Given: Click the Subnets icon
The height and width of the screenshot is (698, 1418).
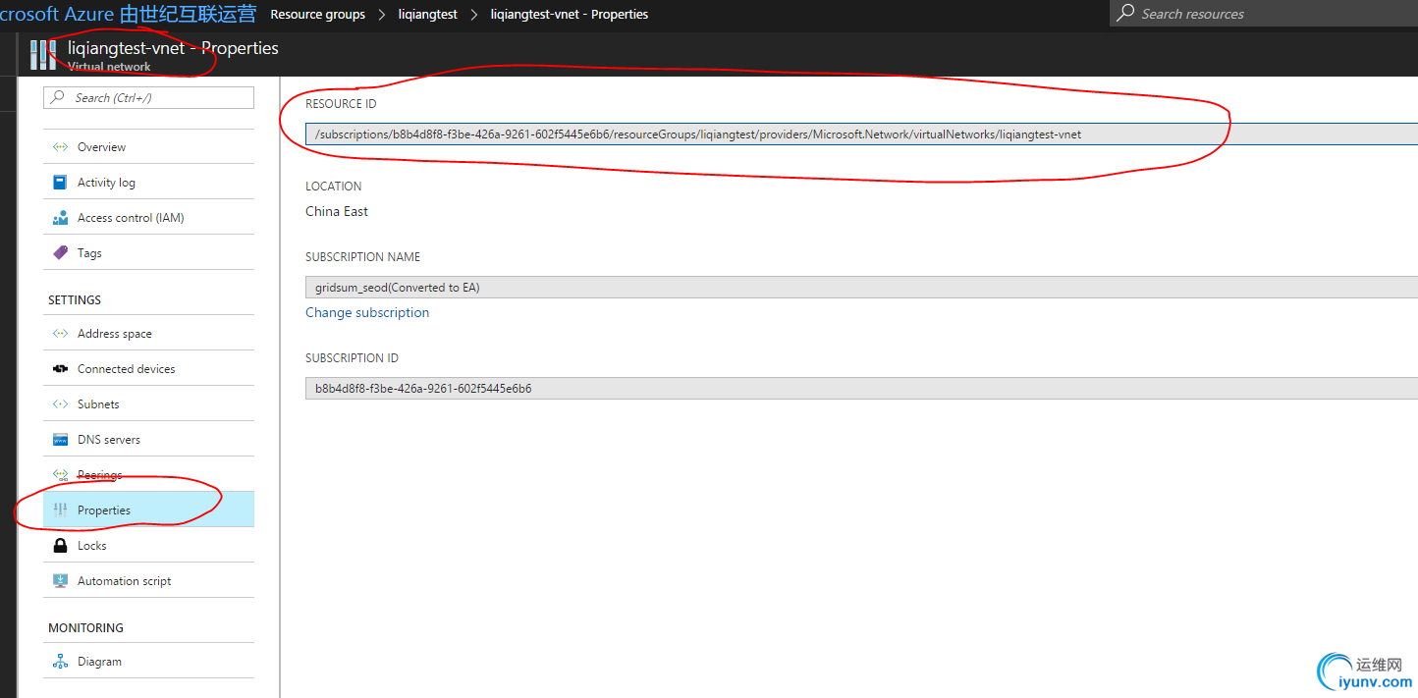Looking at the screenshot, I should click(x=60, y=404).
